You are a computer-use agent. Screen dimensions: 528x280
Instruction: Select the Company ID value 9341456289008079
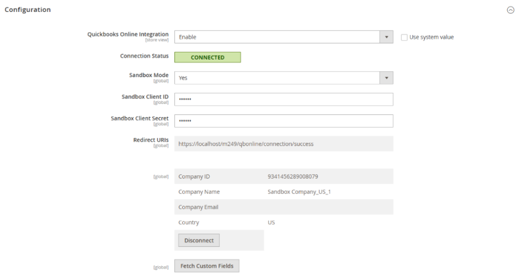[293, 176]
